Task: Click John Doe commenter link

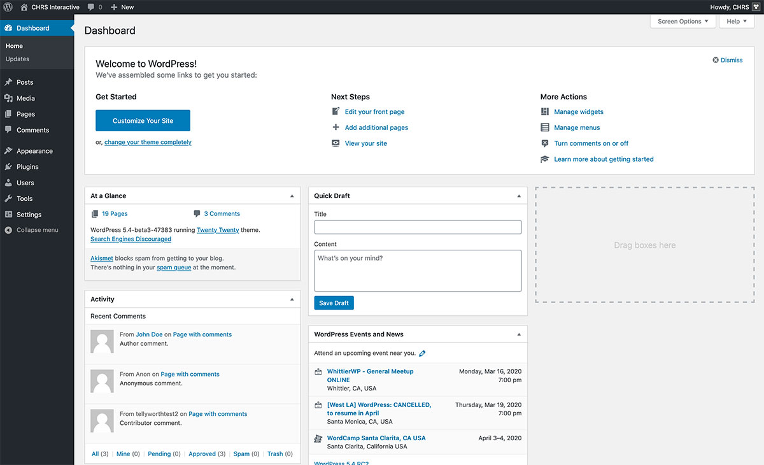Action: pyautogui.click(x=149, y=334)
